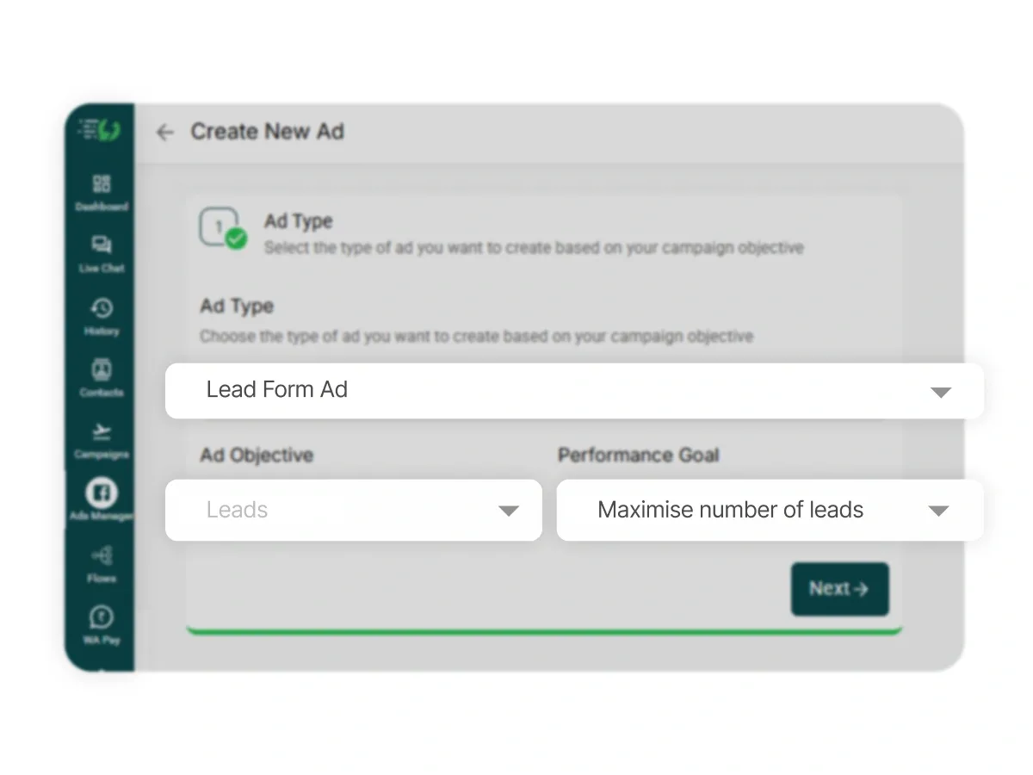The height and width of the screenshot is (775, 1033).
Task: Open WA Pay from the sidebar
Action: (101, 622)
